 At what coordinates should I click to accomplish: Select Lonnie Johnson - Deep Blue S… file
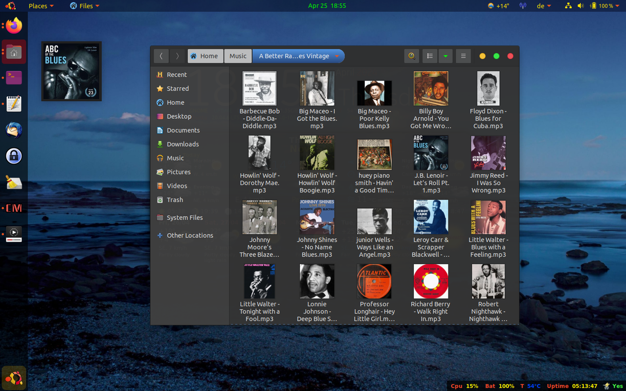tap(317, 293)
